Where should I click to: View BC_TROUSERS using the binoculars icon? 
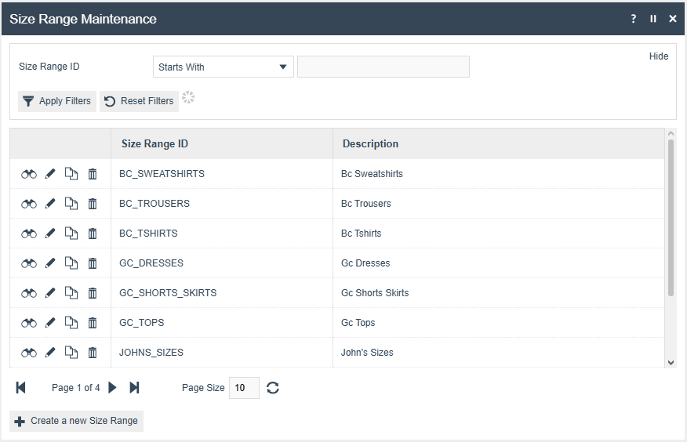[x=29, y=204]
